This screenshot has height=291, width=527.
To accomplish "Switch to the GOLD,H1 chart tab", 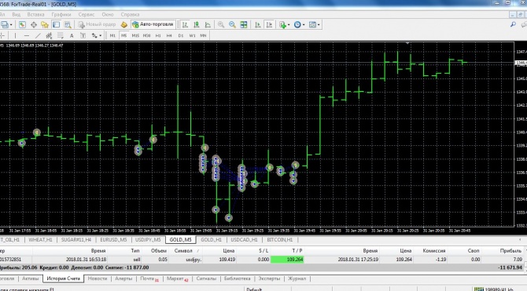I will [211, 240].
